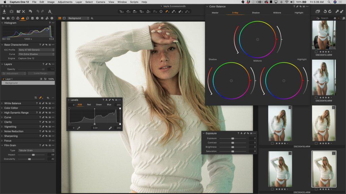Select the Annotations A tool in the toolbar

click(50, 11)
